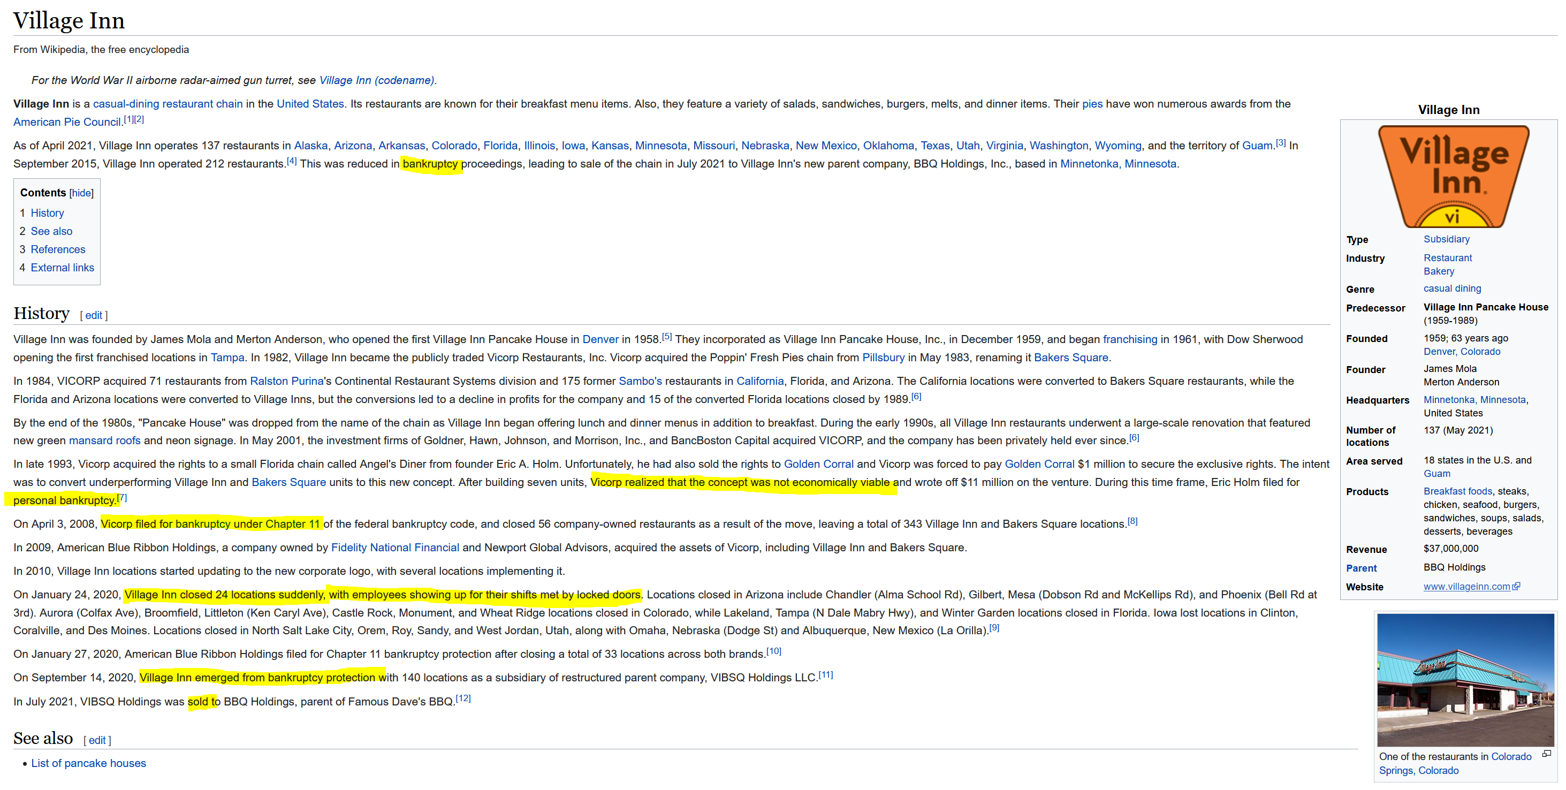This screenshot has height=790, width=1566.
Task: Open the Arizona state link
Action: point(353,146)
